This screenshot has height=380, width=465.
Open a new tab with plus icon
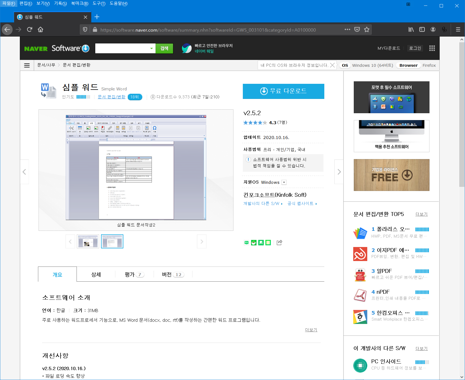pyautogui.click(x=97, y=17)
